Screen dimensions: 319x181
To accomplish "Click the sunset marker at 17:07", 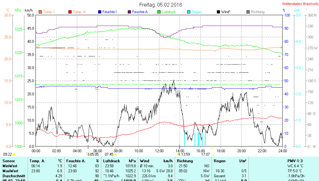I will tap(212, 154).
